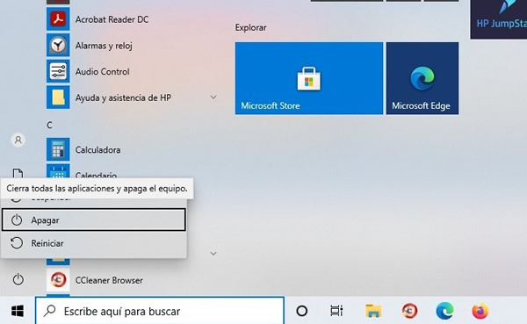Open Microsoft Edge from the taskbar
Viewport: 527px width, 324px height.
444,311
